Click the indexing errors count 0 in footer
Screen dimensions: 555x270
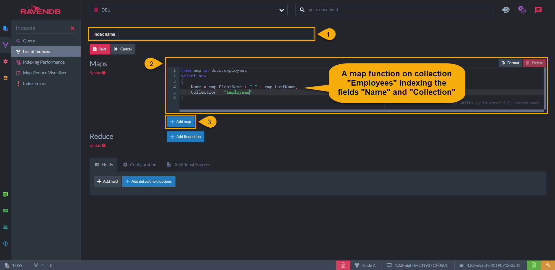(x=51, y=265)
